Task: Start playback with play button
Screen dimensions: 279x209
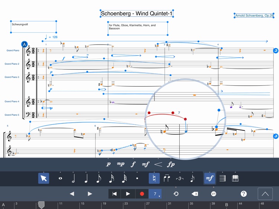Action: (x=128, y=194)
